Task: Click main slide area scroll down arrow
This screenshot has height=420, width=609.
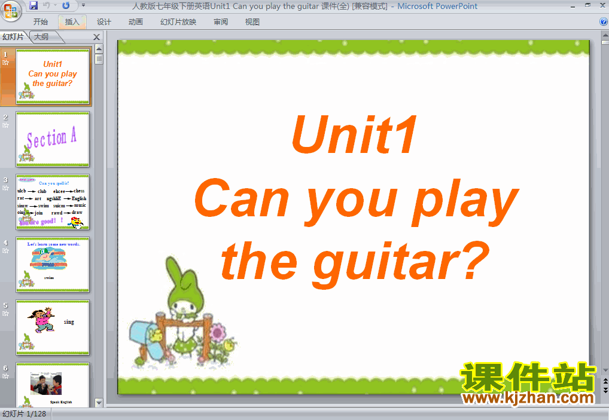Action: tap(605, 370)
